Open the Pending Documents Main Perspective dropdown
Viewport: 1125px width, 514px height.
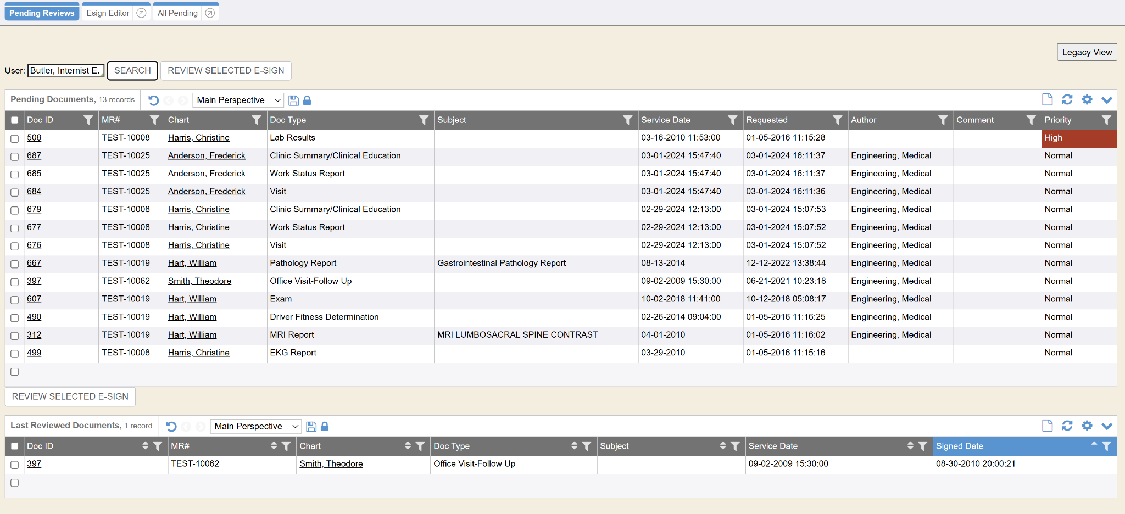pyautogui.click(x=238, y=100)
